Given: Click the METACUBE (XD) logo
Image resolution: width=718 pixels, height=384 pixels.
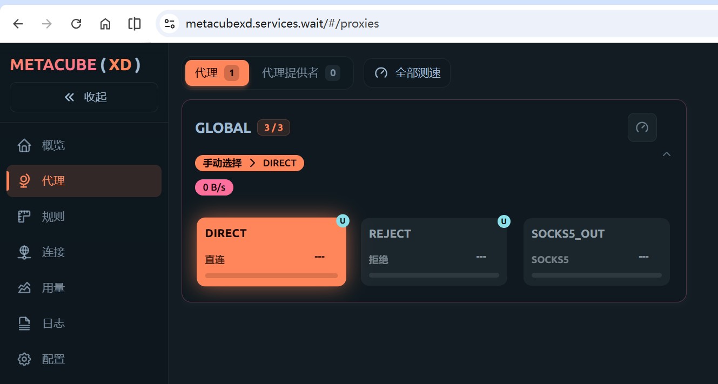Looking at the screenshot, I should point(75,65).
